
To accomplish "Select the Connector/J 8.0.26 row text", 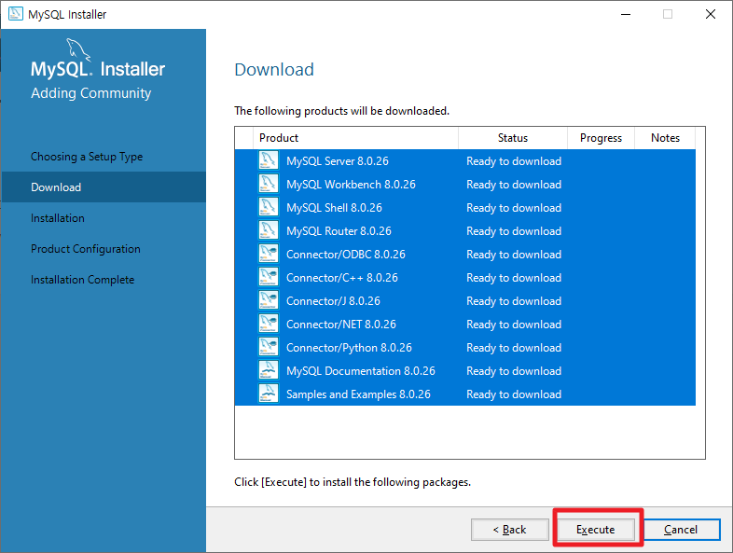I will tap(333, 301).
